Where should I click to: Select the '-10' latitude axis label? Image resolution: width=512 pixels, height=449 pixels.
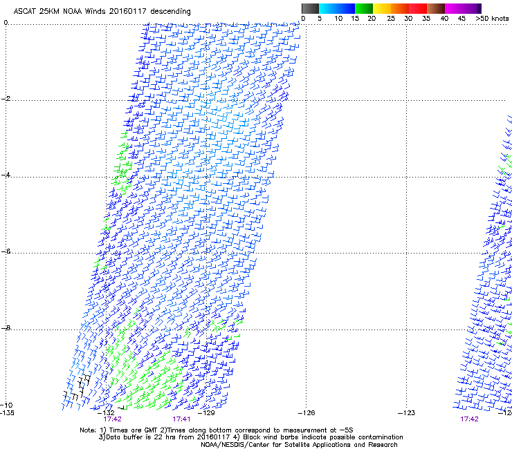(x=6, y=405)
